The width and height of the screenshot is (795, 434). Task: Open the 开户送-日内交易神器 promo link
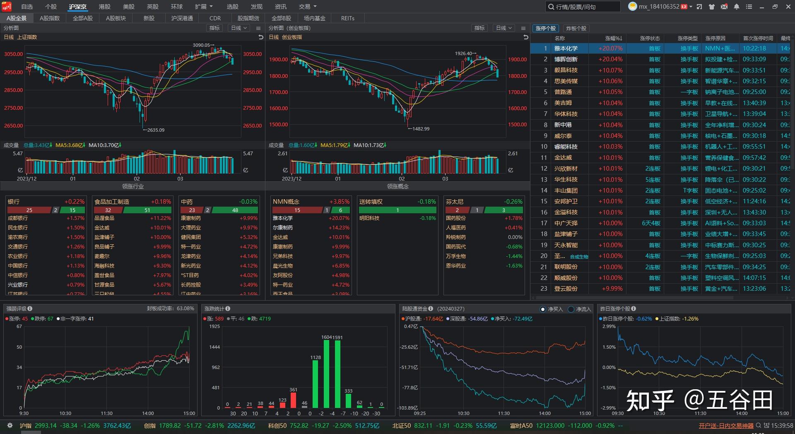click(x=726, y=425)
